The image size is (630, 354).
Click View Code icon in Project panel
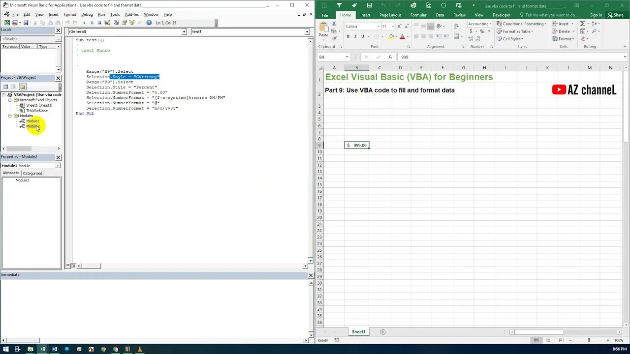pos(6,87)
